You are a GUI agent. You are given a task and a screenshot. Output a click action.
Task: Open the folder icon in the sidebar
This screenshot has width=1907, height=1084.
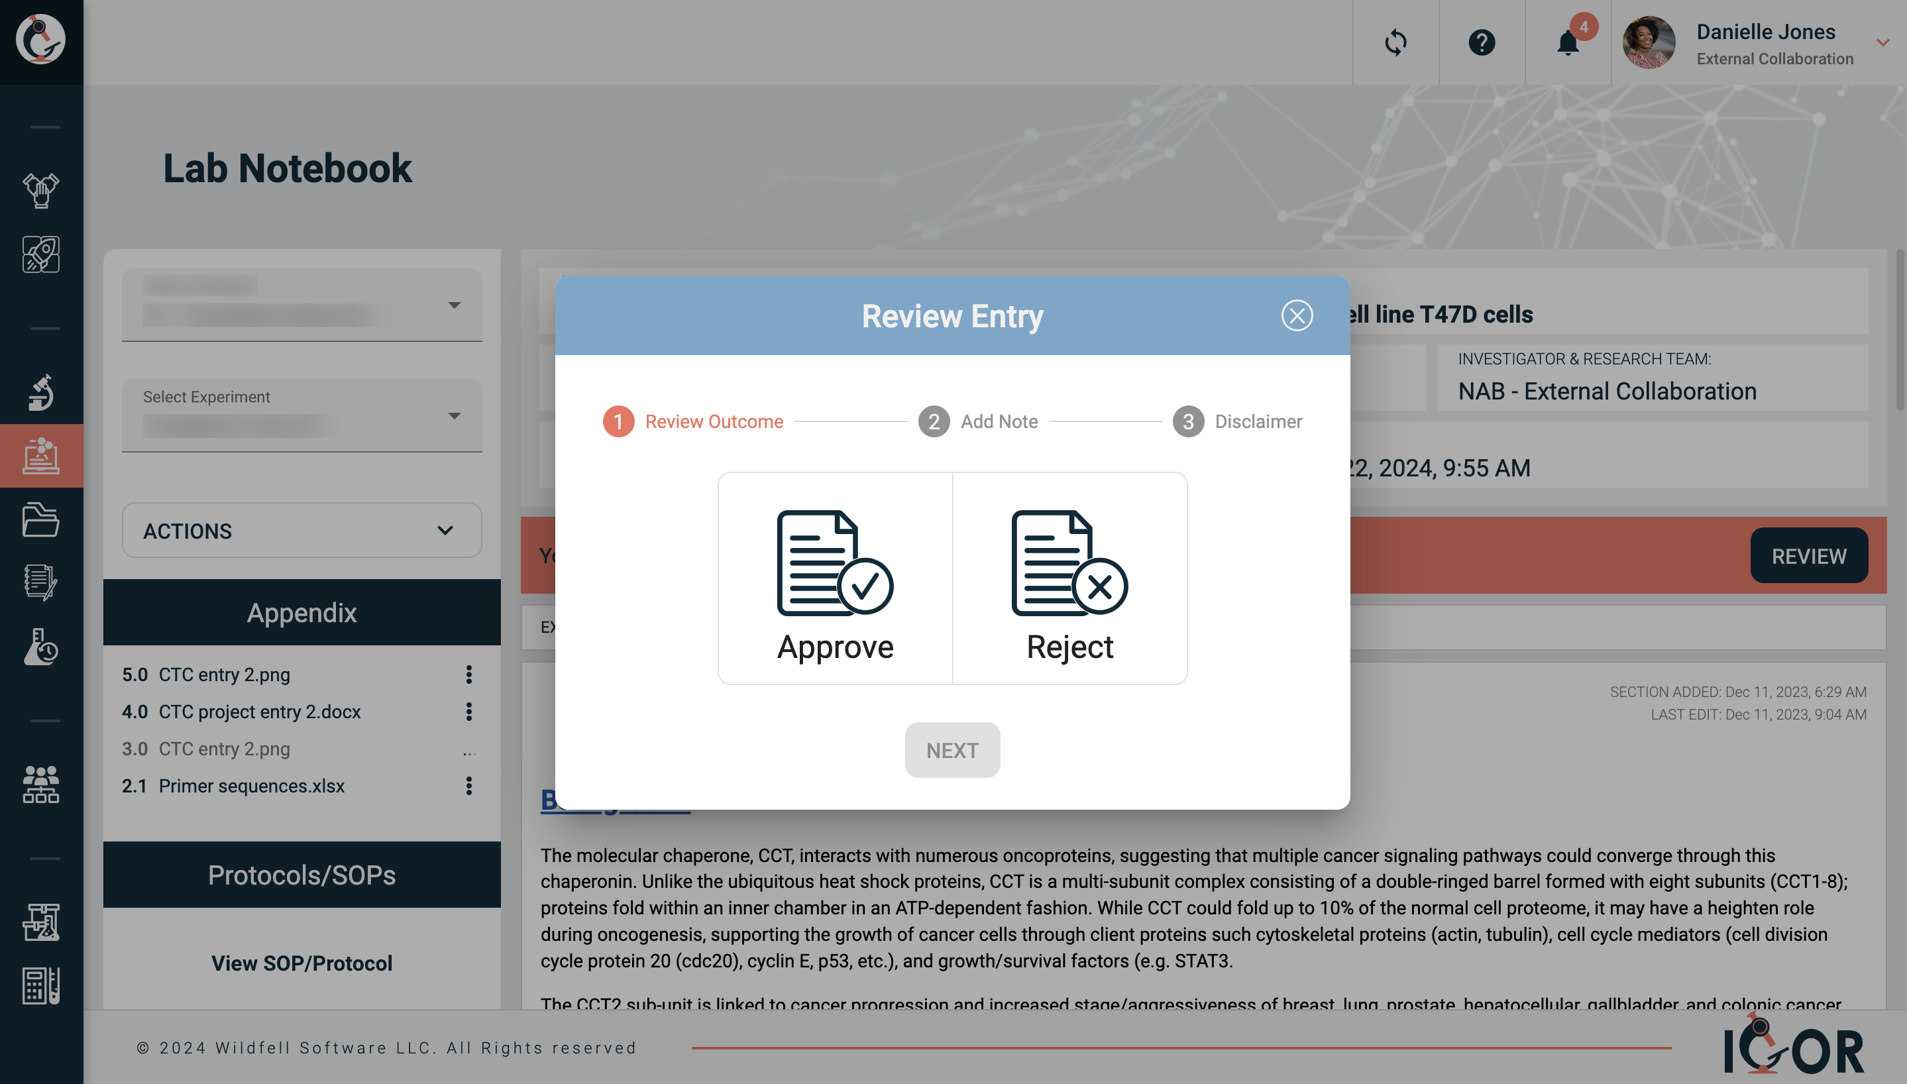[x=41, y=519]
